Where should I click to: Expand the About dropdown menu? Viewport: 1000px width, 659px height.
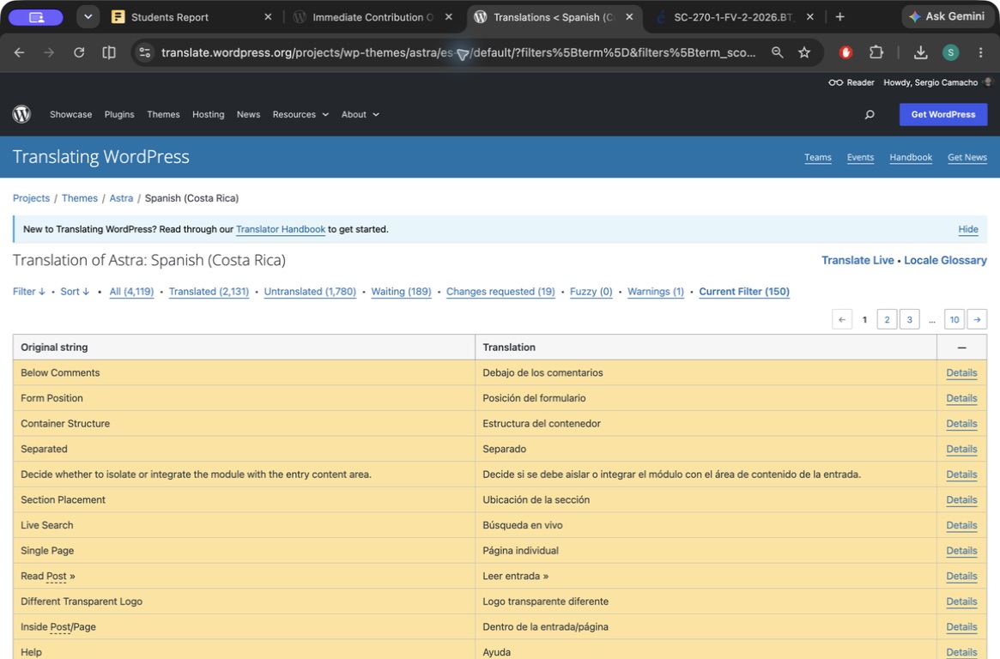tap(360, 115)
